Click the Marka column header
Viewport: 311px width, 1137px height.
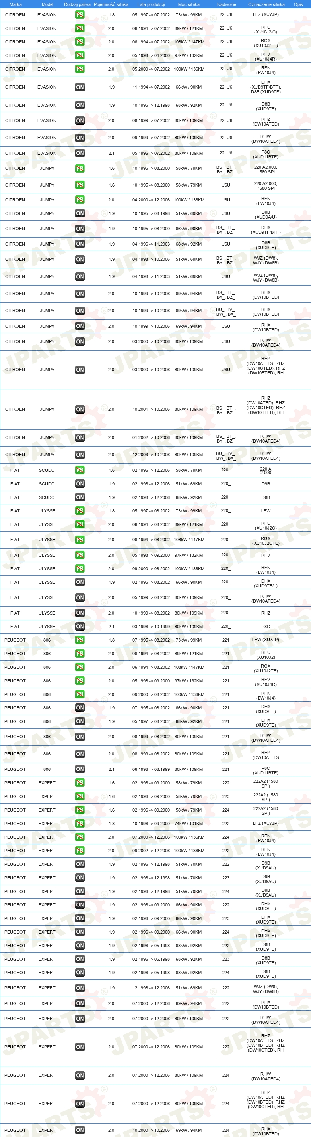coord(16,4)
